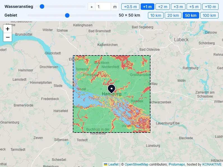The width and height of the screenshot is (223, 167).
Task: Click the Bad Bramstedt label
Action: pyautogui.click(x=99, y=31)
